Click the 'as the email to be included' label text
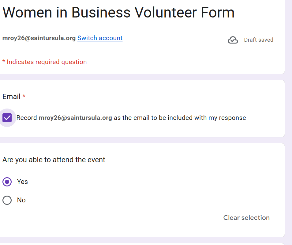This screenshot has width=292, height=245. click(x=180, y=118)
